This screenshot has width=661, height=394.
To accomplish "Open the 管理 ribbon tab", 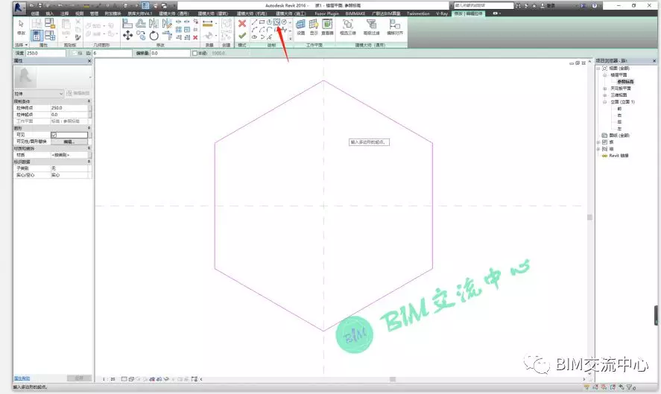I will coord(94,13).
